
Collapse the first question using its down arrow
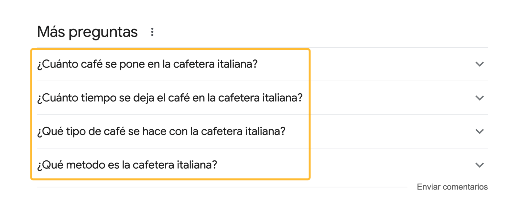(x=479, y=64)
